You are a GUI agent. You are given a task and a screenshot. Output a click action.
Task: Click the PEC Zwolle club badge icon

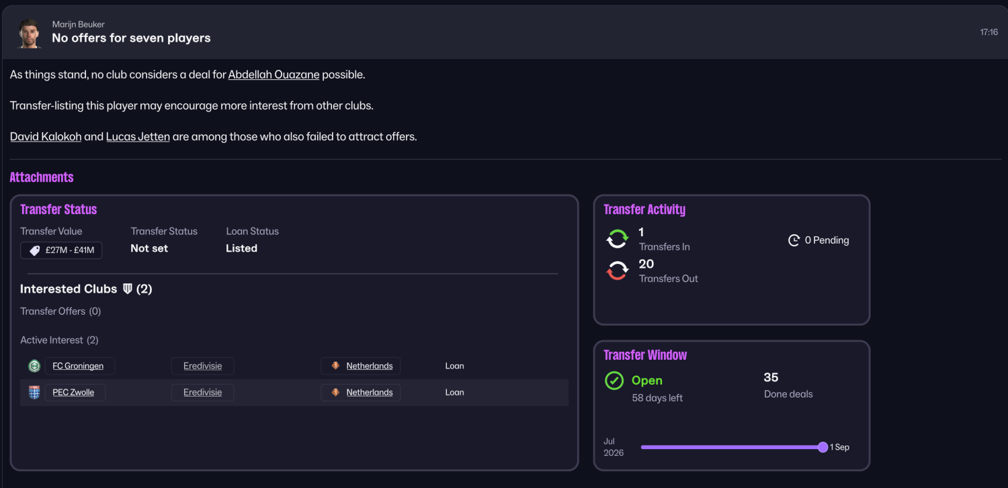pos(34,393)
